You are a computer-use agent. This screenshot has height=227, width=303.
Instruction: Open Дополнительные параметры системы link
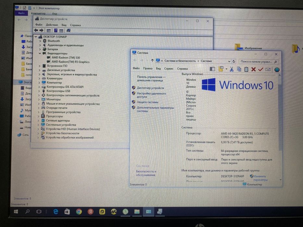point(155,109)
